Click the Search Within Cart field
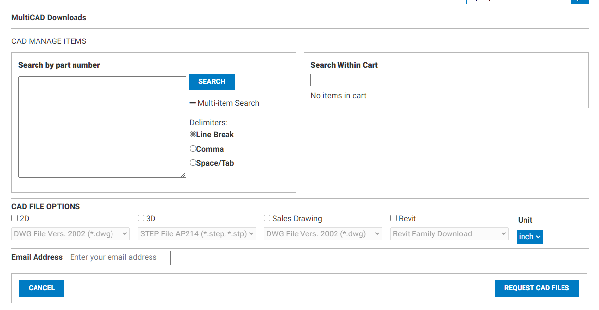The width and height of the screenshot is (599, 310). pyautogui.click(x=362, y=80)
